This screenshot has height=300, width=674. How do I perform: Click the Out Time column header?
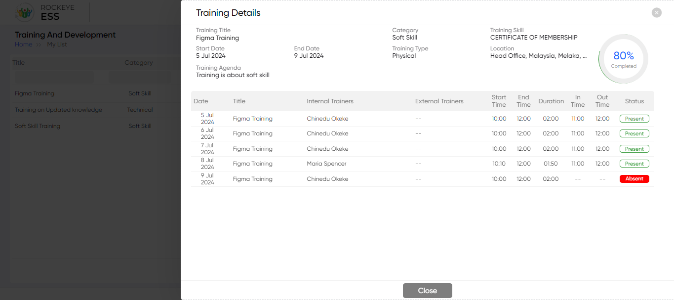point(602,101)
